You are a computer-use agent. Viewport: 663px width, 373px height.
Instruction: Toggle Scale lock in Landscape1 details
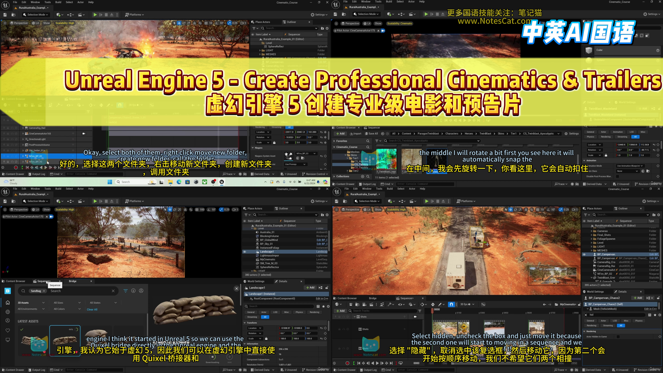coord(266,338)
